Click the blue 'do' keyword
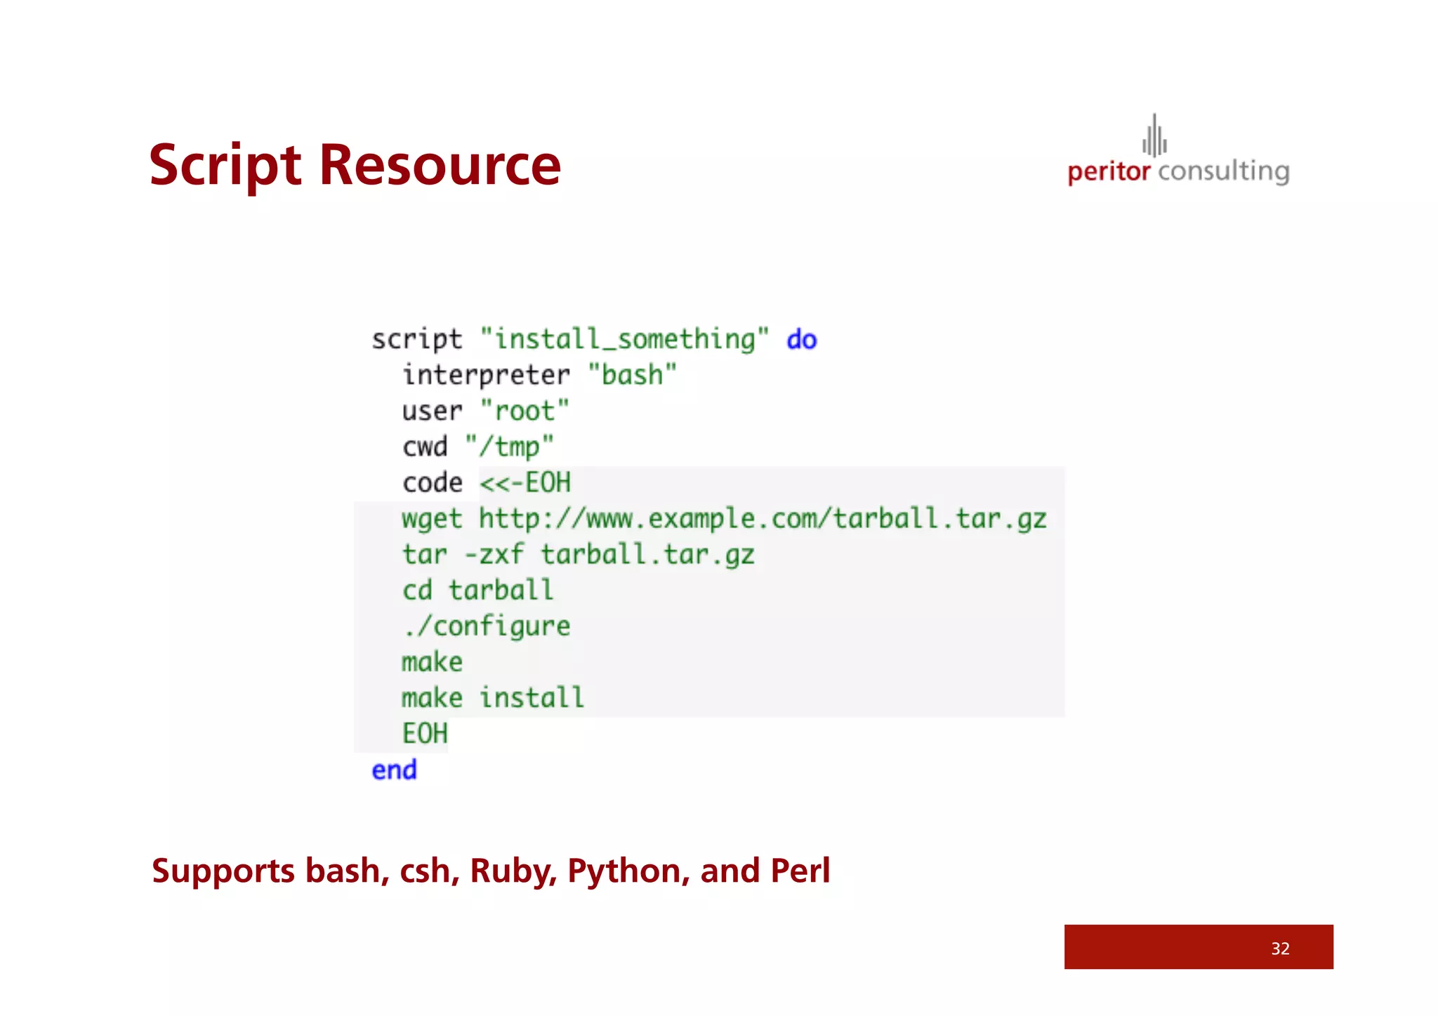 point(802,340)
